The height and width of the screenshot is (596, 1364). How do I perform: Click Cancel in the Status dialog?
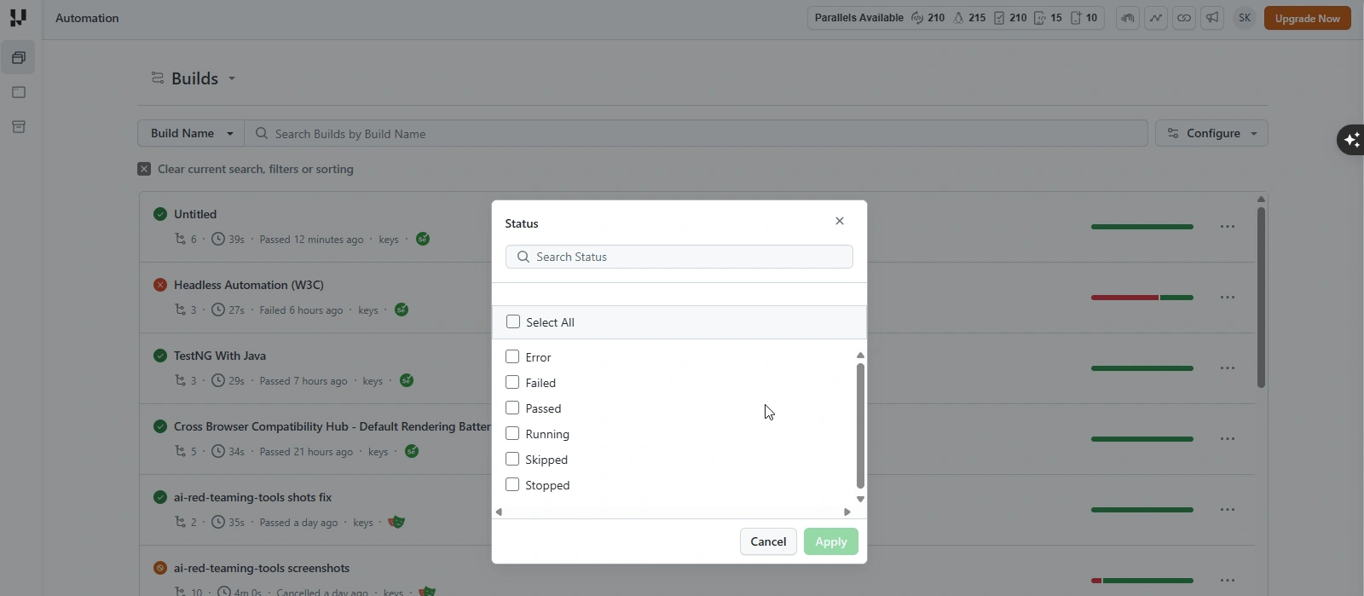pyautogui.click(x=768, y=541)
